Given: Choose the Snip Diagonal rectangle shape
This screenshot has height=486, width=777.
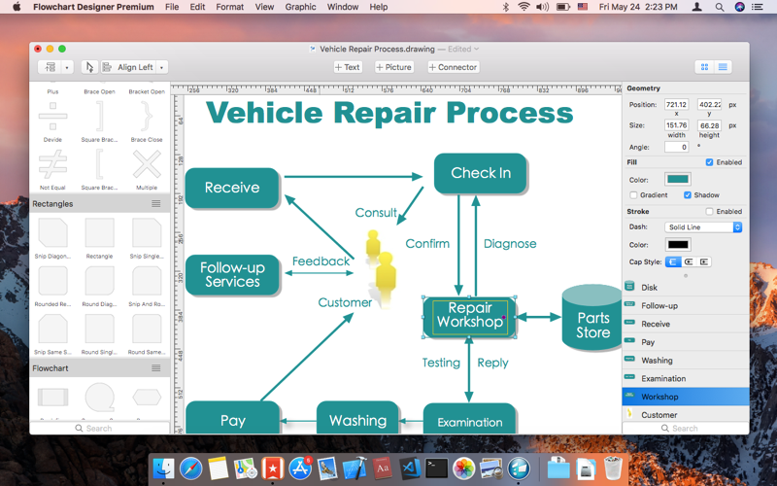Looking at the screenshot, I should [52, 232].
